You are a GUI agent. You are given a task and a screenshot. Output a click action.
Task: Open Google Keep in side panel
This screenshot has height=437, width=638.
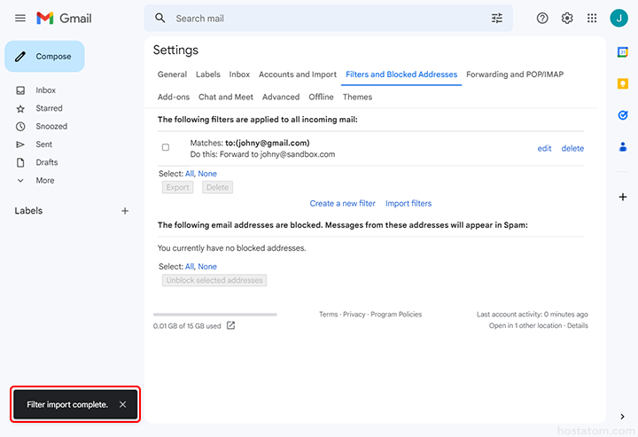point(622,83)
